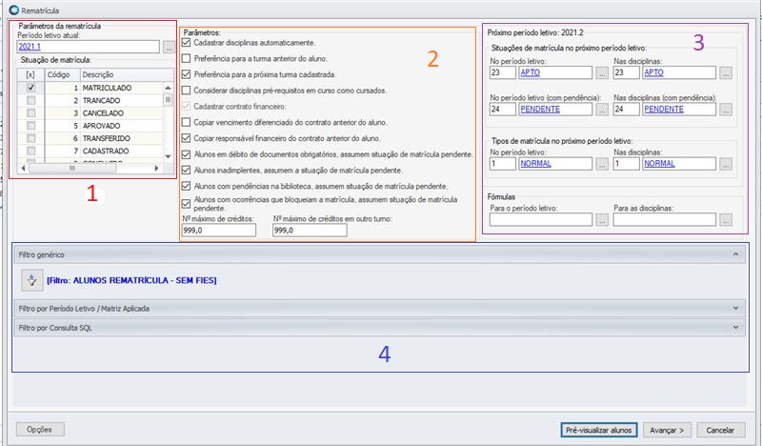Viewport: 762px width, 446px height.
Task: Click the Nº máximo de créditos field
Action: [x=223, y=231]
